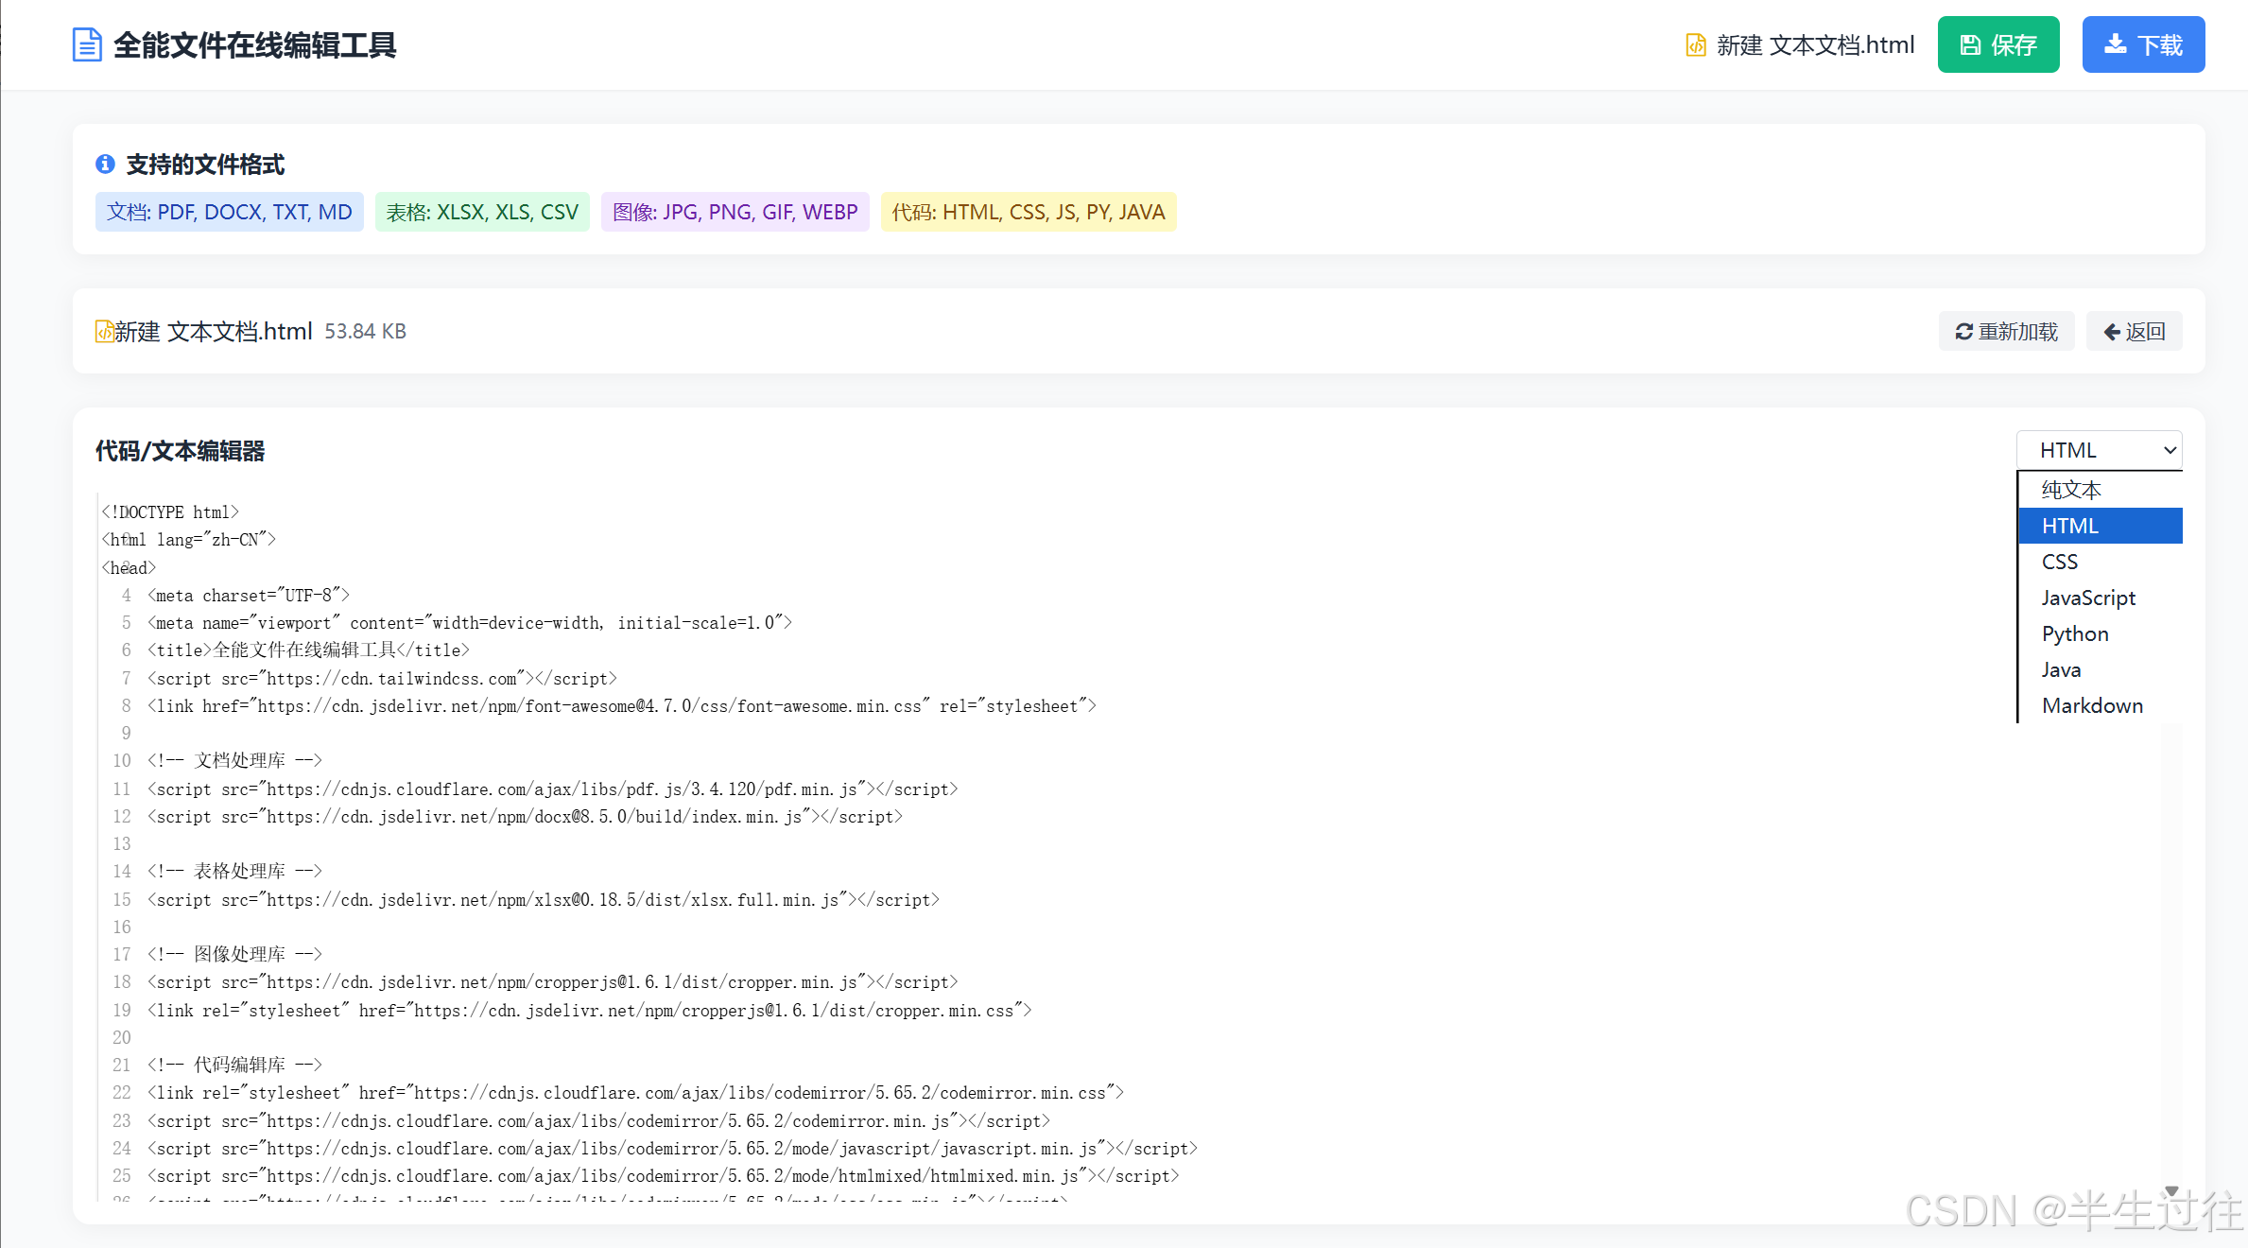Click the 表格处理库 comment line

(234, 871)
